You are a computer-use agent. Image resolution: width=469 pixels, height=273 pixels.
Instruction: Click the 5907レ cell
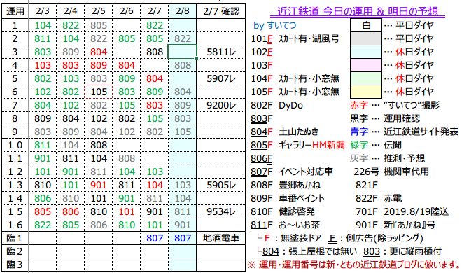[221, 78]
